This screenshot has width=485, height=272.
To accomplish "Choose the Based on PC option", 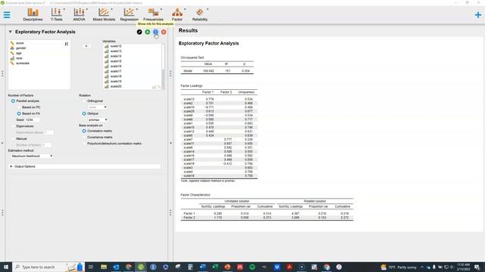I will click(x=19, y=107).
